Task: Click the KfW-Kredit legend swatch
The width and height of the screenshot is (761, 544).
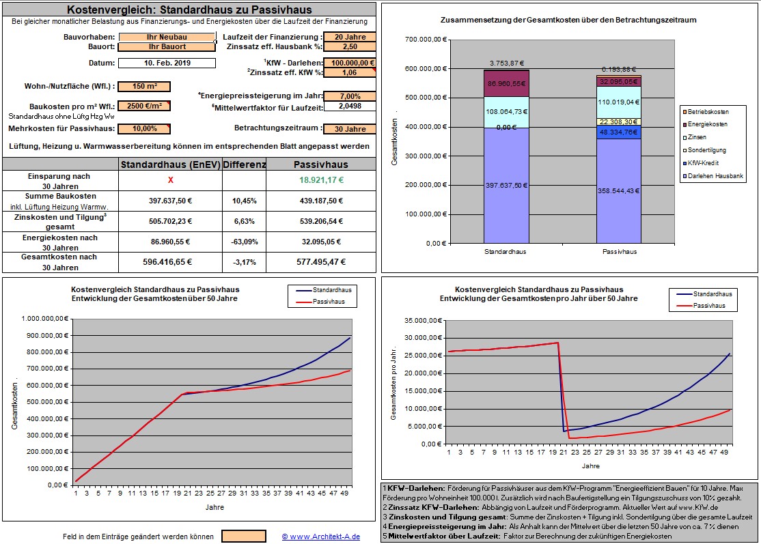Action: pyautogui.click(x=684, y=163)
